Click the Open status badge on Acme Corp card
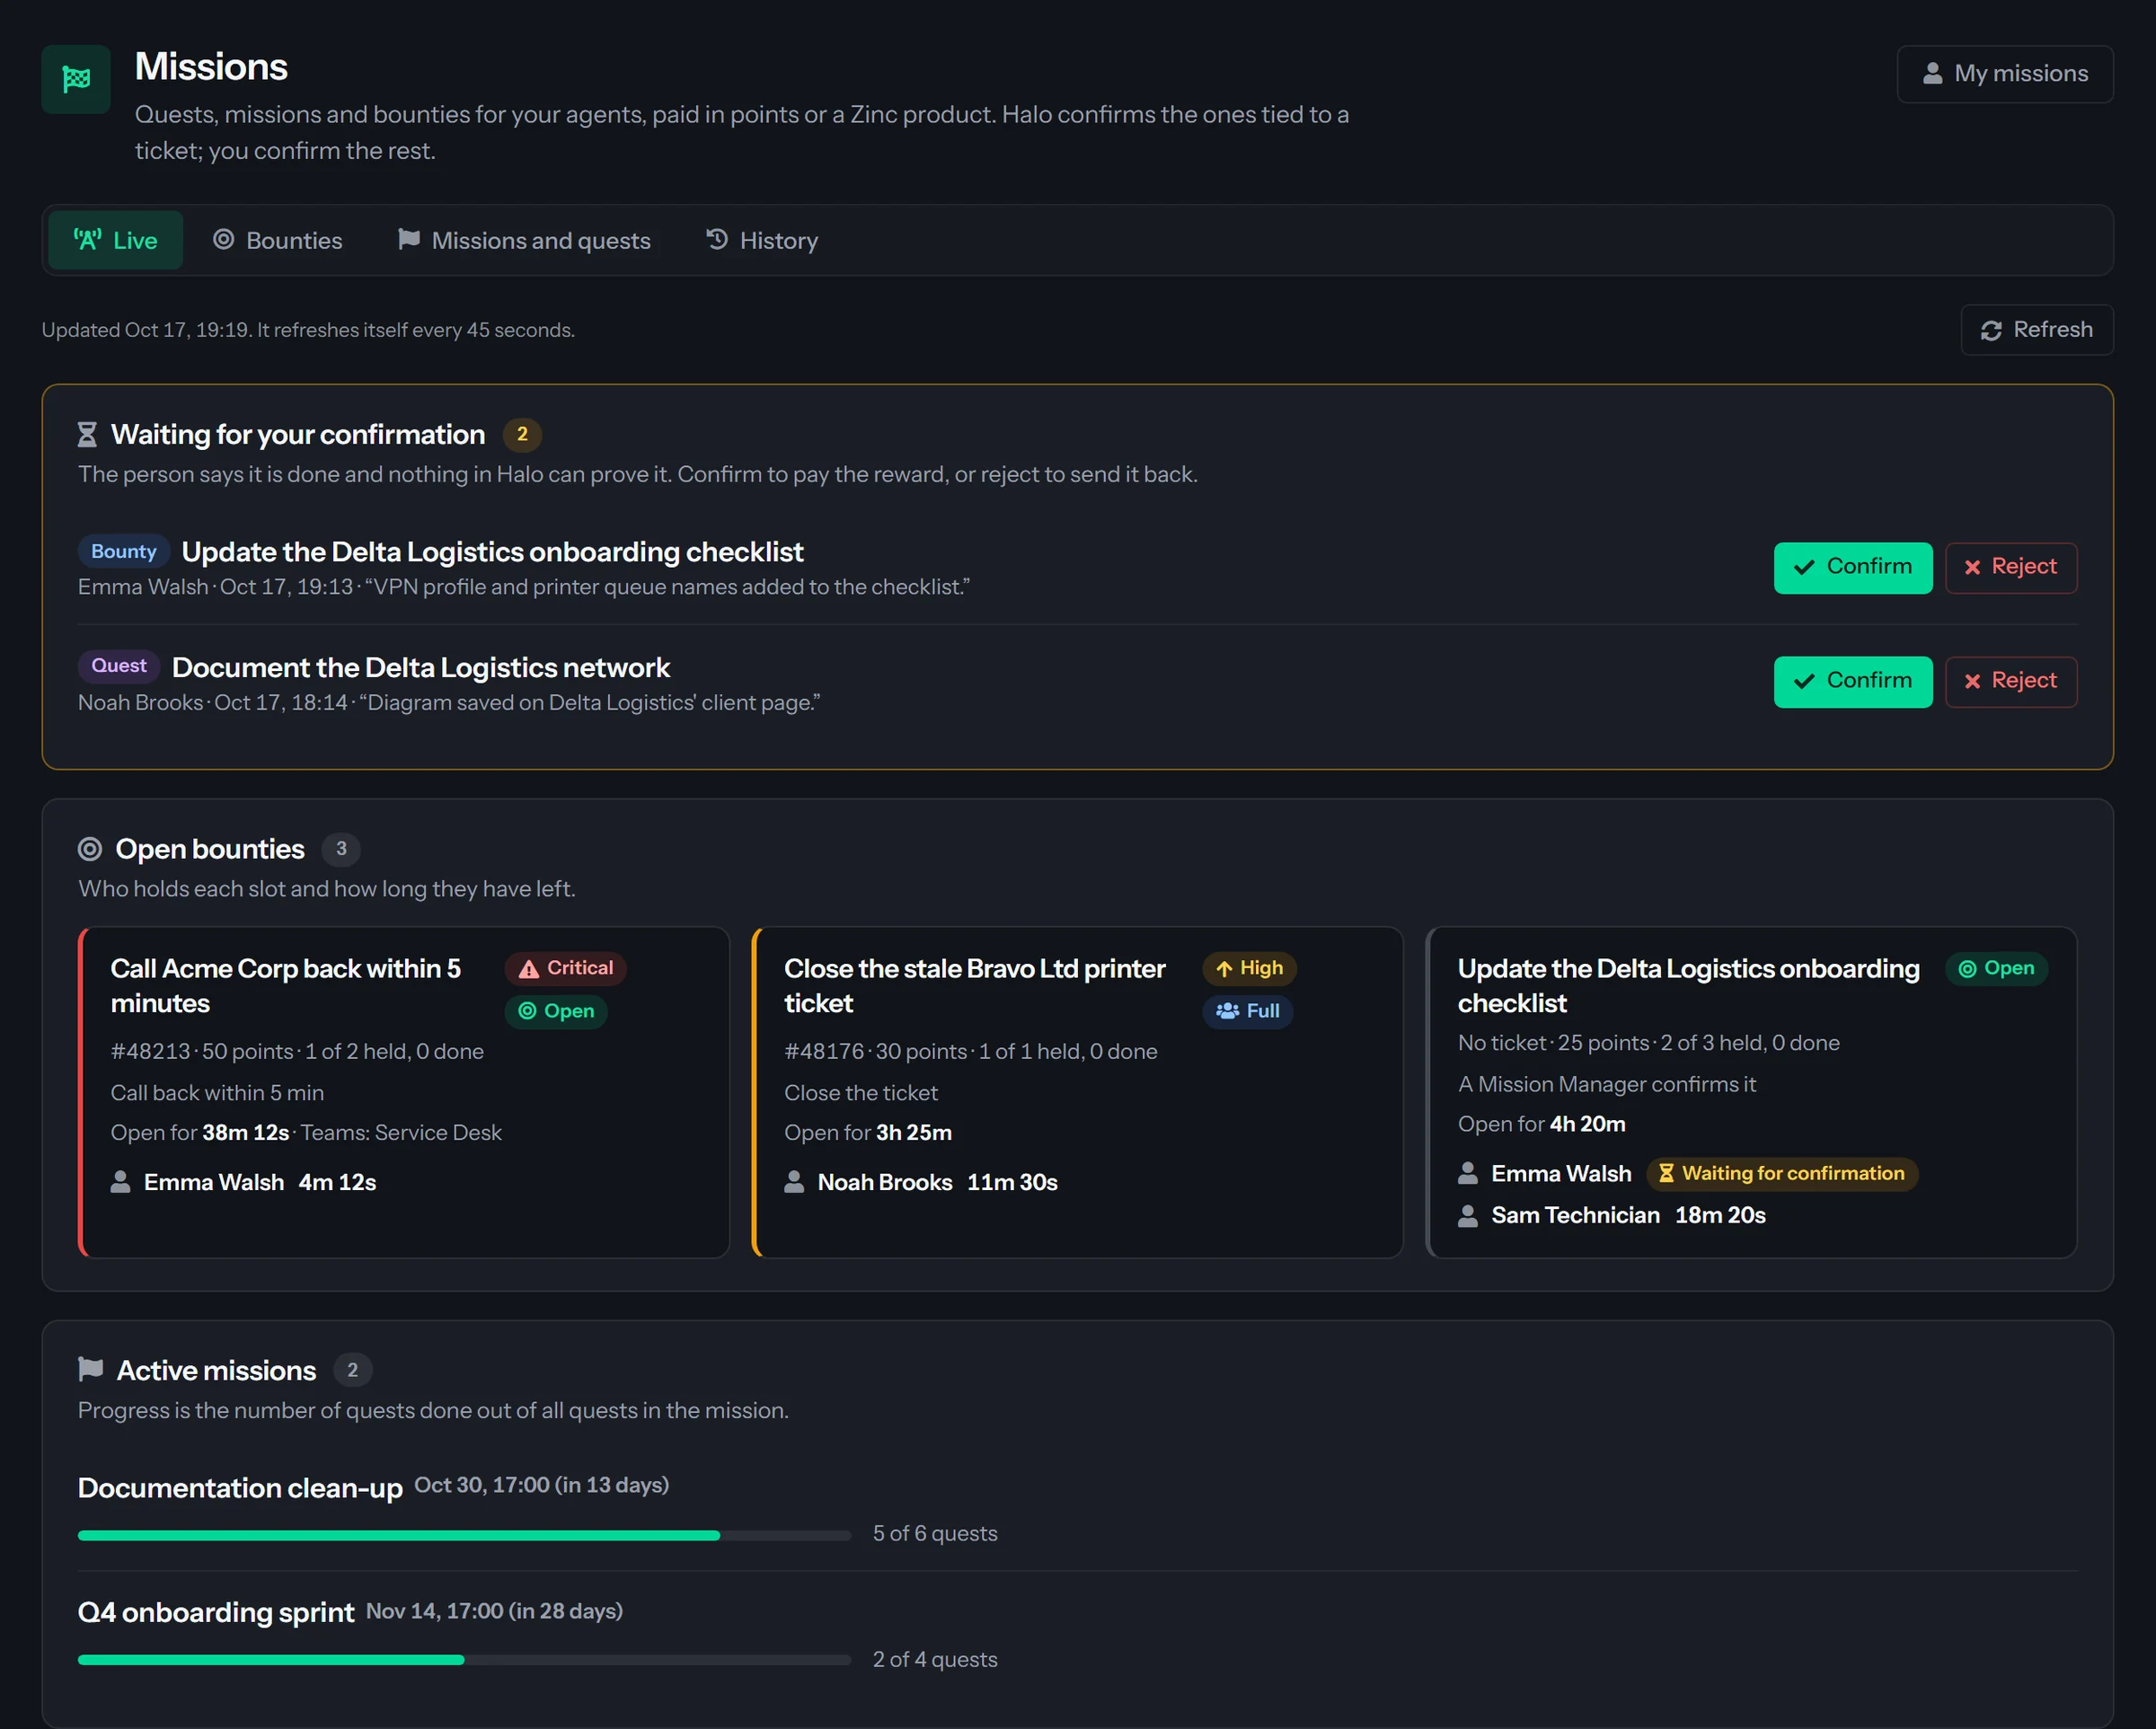The height and width of the screenshot is (1729, 2156). point(556,1011)
